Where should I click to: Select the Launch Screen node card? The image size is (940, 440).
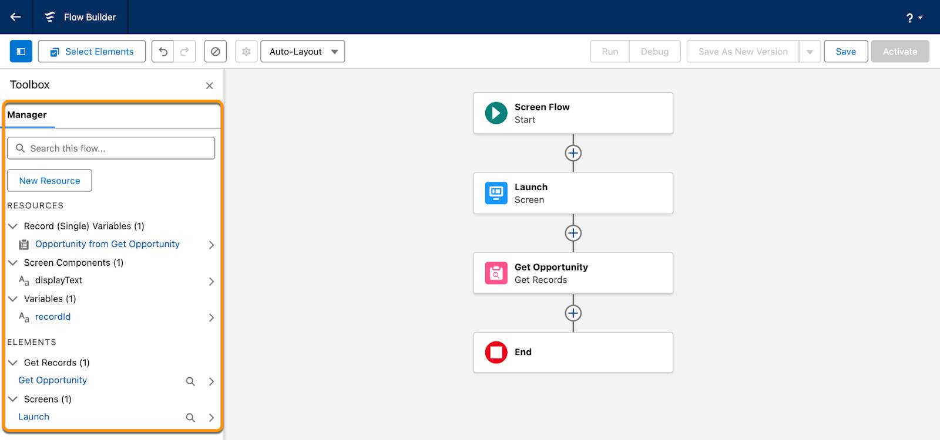coord(573,193)
